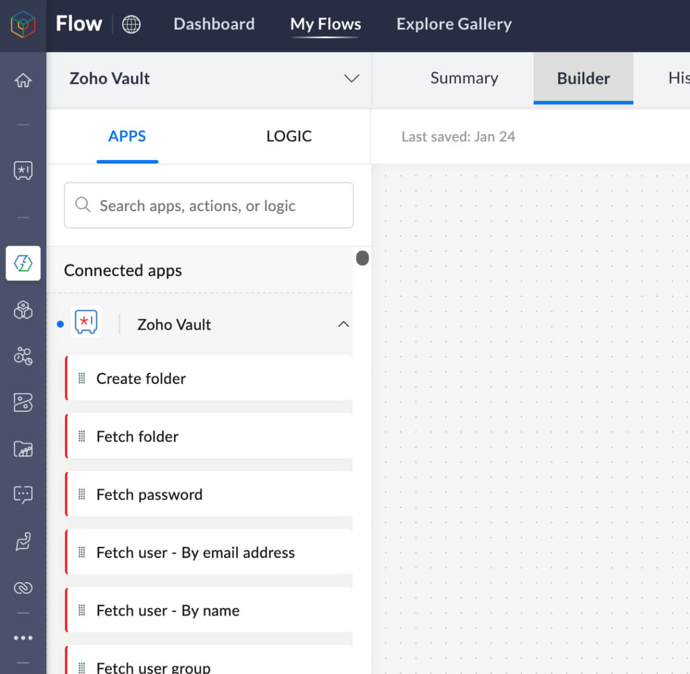This screenshot has height=674, width=690.
Task: Select the Fetch folder action
Action: point(209,436)
